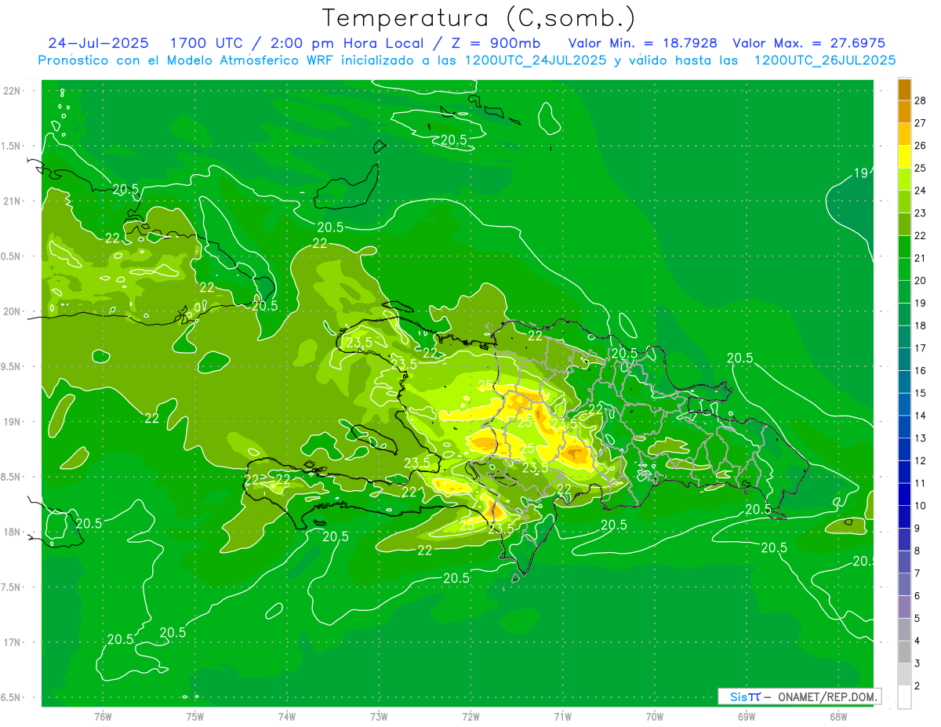Click the dark orange top swatch above 28
Image resolution: width=941 pixels, height=727 pixels.
click(x=904, y=89)
